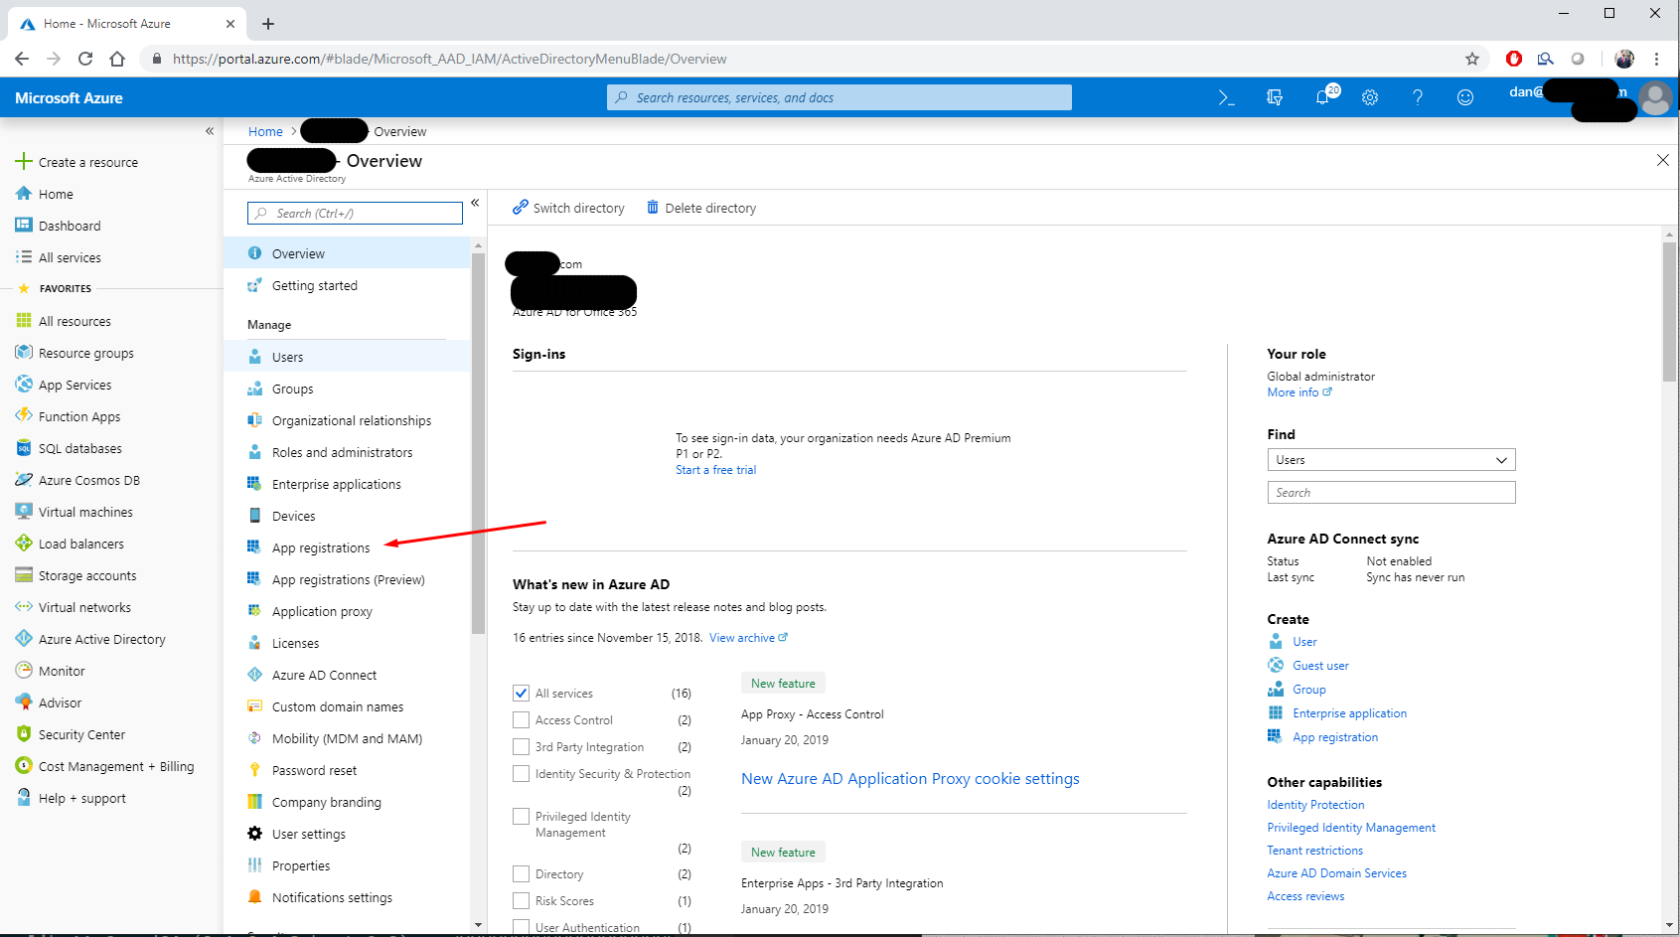Click the top search resources field
The width and height of the screenshot is (1680, 937).
coord(840,97)
